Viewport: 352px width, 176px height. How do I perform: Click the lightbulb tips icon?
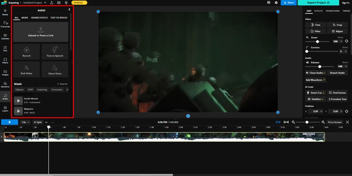click(x=66, y=3)
